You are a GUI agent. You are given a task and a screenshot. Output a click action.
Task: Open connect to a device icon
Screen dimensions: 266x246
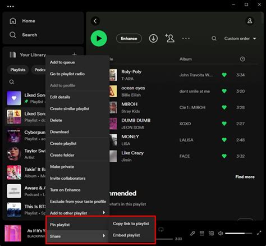click(211, 233)
